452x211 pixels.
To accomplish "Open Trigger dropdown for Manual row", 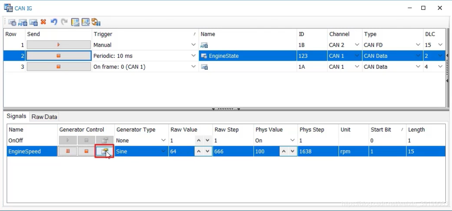I will [194, 45].
